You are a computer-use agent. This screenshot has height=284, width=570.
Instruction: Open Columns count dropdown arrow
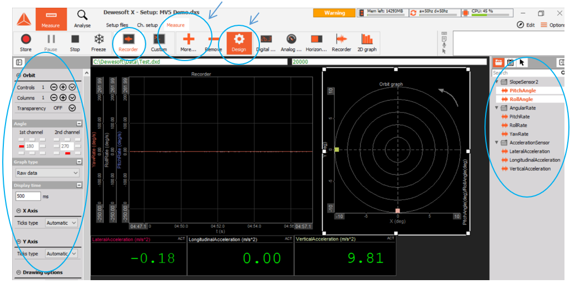[72, 97]
